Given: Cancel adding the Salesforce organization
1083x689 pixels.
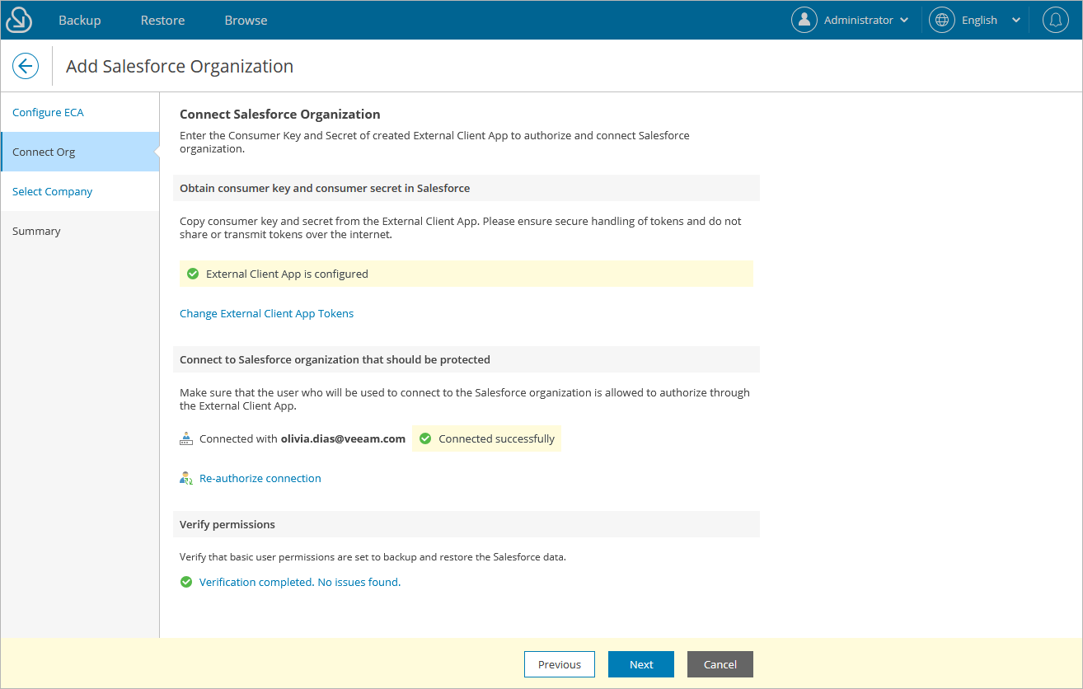Looking at the screenshot, I should pos(720,664).
